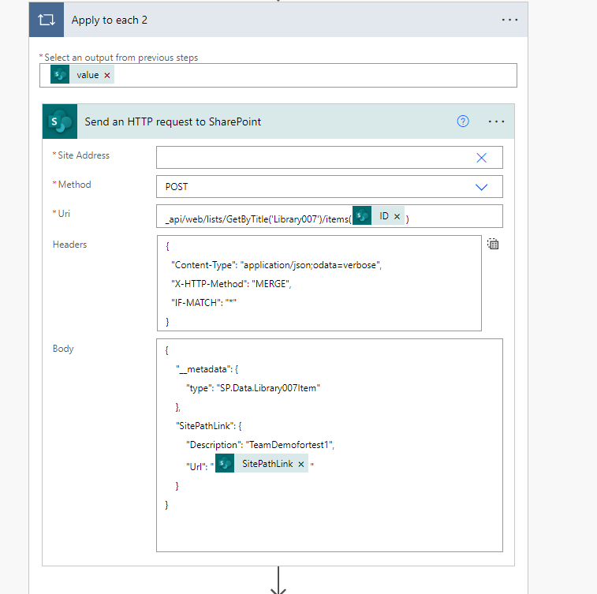Viewport: 597px width, 594px height.
Task: Expand the Method dropdown showing POST
Action: click(x=481, y=187)
